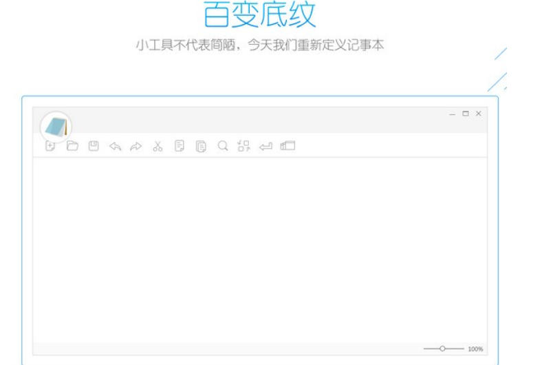Open search with the magnifier icon
The height and width of the screenshot is (365, 544).
[x=222, y=146]
